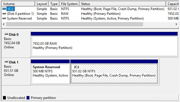The height and width of the screenshot is (102, 180).
Task: Click 'Unallocated' legend label
Action: pos(16,98)
